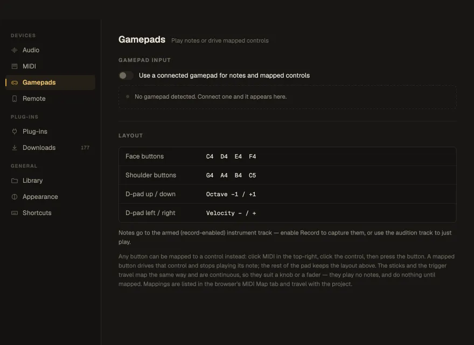Viewport: 474px width, 345px height.
Task: Click the GENERAL sidebar group header
Action: 24,166
